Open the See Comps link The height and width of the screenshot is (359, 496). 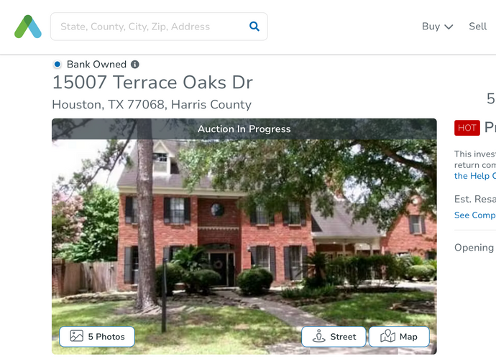(475, 215)
